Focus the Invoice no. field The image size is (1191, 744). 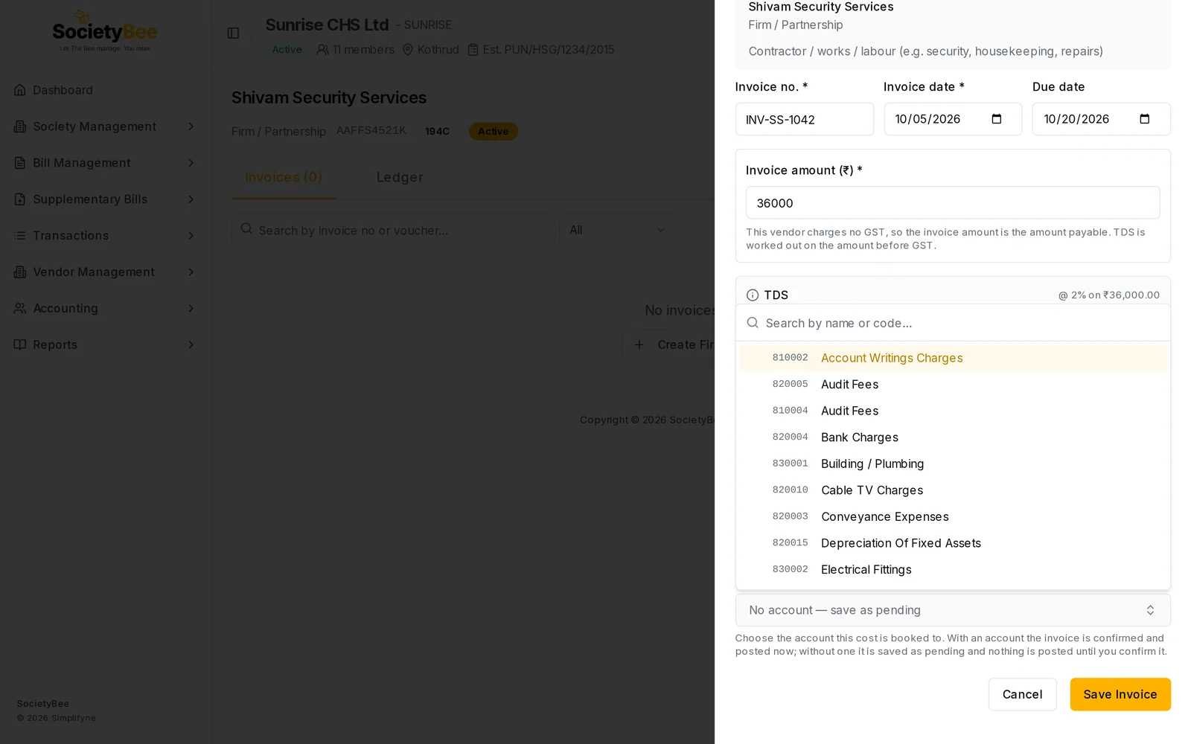point(805,119)
